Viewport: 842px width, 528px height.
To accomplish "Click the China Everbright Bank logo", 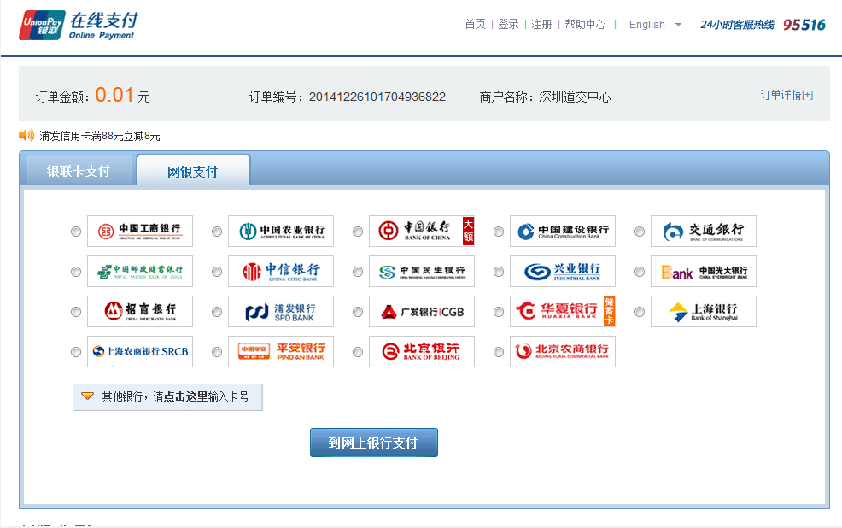I will tap(704, 271).
